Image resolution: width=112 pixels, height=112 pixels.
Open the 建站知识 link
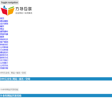[x=4, y=53]
